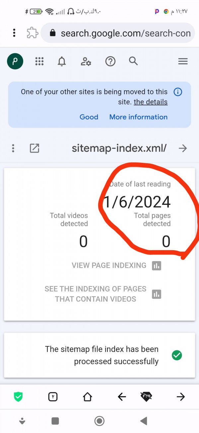Go back using sitemap arrow
The height and width of the screenshot is (433, 199).
pyautogui.click(x=183, y=148)
